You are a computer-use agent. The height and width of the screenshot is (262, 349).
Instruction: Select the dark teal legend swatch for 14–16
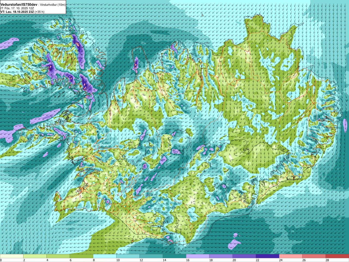(x=174, y=256)
